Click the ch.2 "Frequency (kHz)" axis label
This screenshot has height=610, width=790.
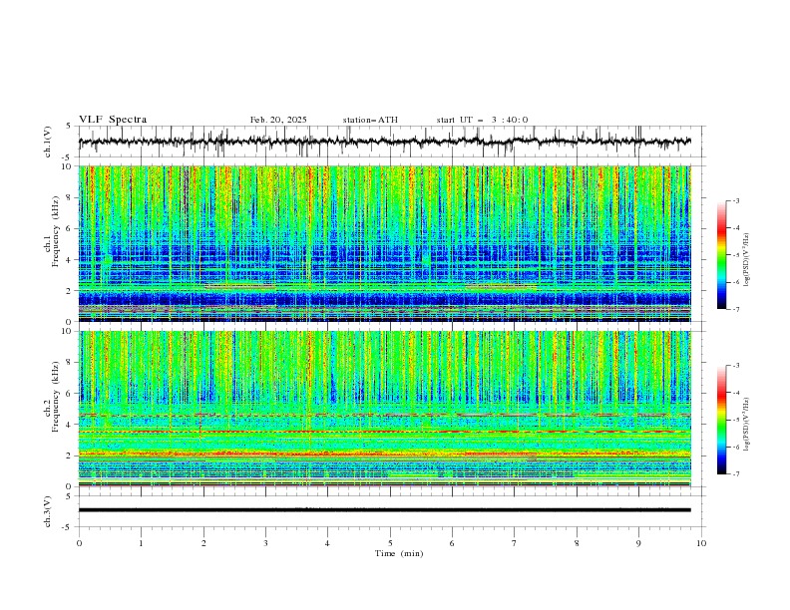point(56,396)
